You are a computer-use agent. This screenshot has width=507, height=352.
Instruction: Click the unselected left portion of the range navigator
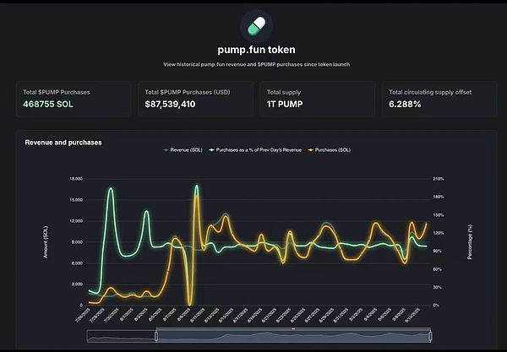[x=121, y=337]
